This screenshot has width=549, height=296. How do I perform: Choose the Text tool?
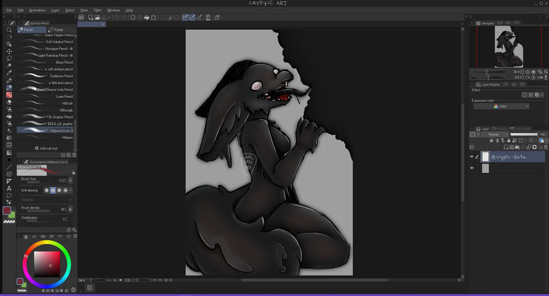pyautogui.click(x=9, y=188)
